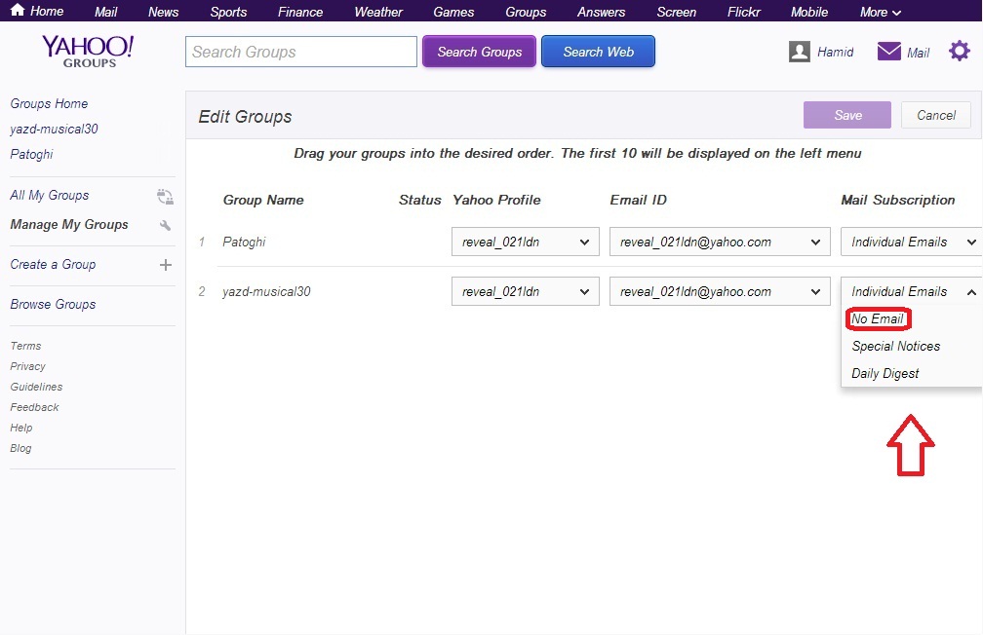Open Manage My Groups link

click(x=69, y=224)
